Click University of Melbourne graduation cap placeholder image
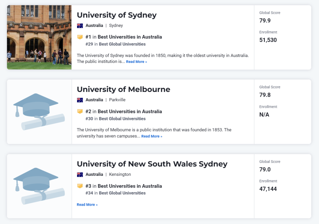 tap(39, 112)
